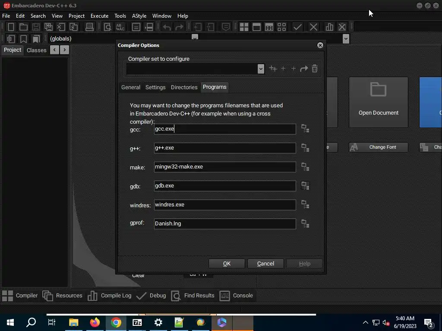442x331 pixels.
Task: Open the File menu
Action: (6, 16)
